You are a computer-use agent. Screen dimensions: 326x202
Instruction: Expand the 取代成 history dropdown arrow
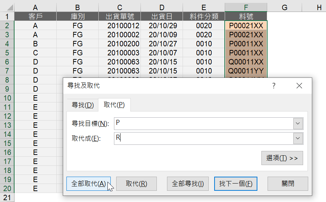[298, 138]
